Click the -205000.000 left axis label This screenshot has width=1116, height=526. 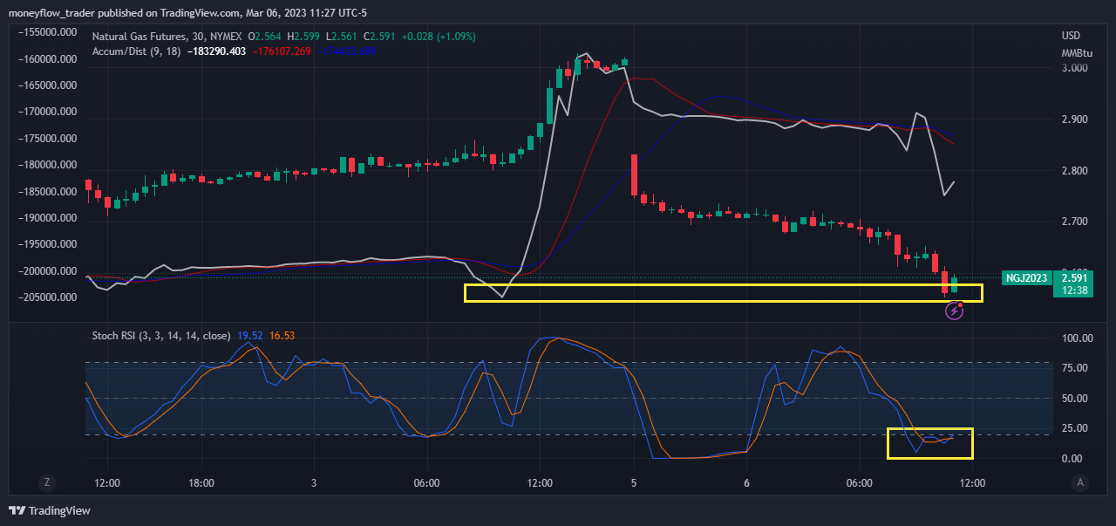tap(50, 297)
